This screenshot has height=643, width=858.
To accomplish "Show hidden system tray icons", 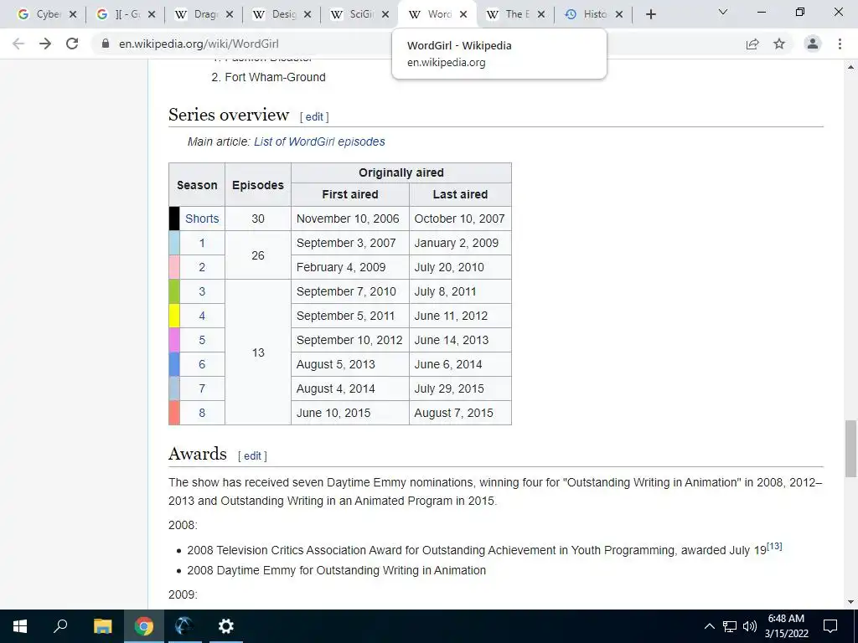I will [709, 626].
